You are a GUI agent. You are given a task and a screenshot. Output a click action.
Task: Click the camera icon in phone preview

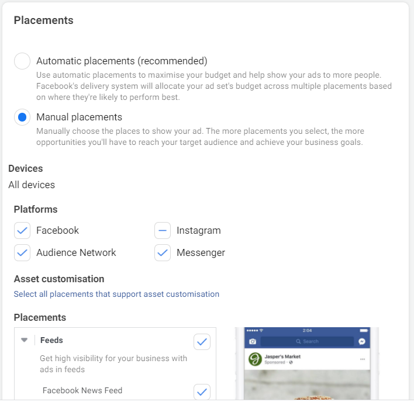click(x=253, y=342)
